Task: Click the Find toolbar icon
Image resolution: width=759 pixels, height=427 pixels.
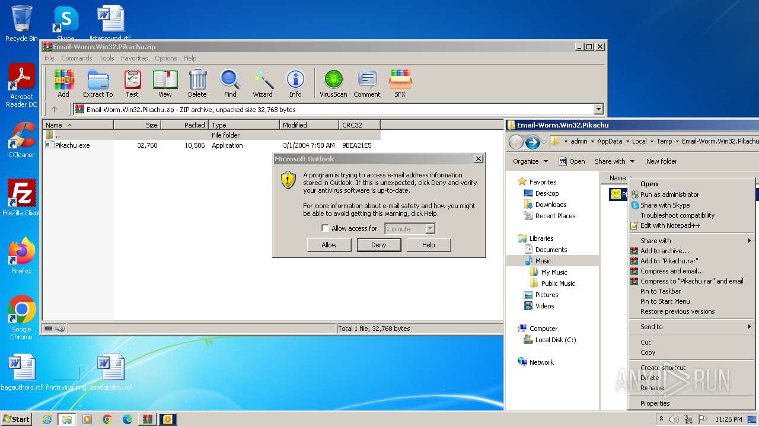Action: point(230,84)
